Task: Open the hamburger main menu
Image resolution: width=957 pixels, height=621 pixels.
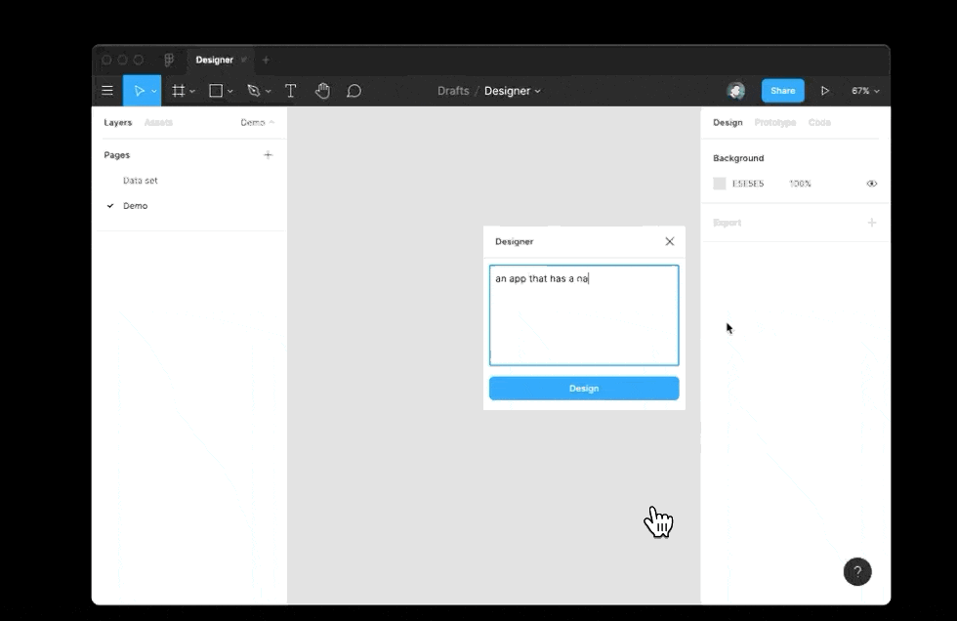Action: [107, 91]
